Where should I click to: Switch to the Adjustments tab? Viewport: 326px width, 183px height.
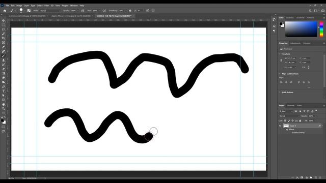point(295,43)
